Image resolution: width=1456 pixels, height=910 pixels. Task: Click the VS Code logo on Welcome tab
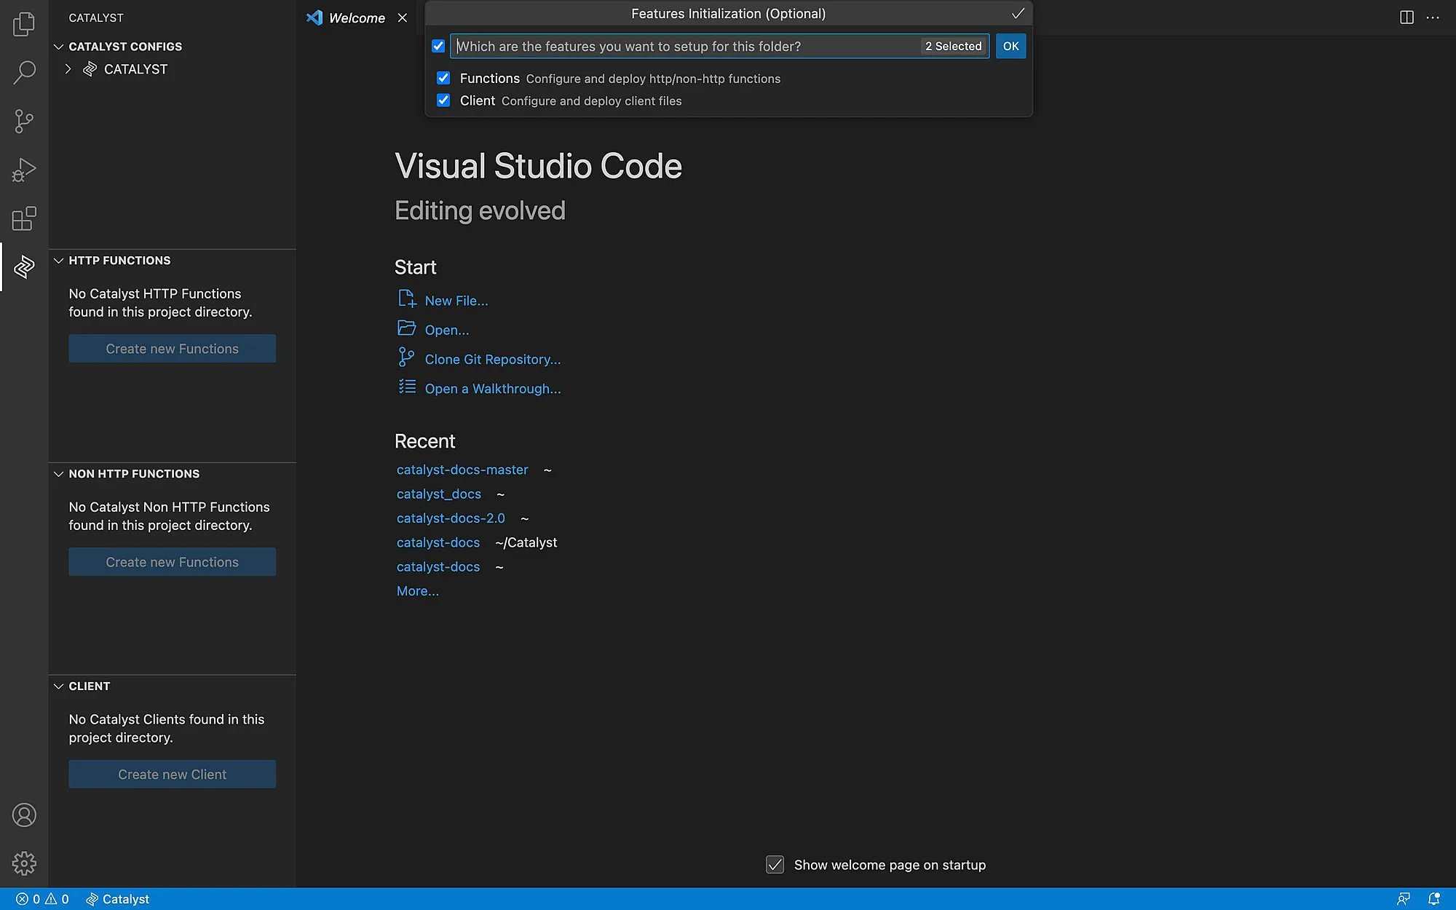click(x=314, y=17)
